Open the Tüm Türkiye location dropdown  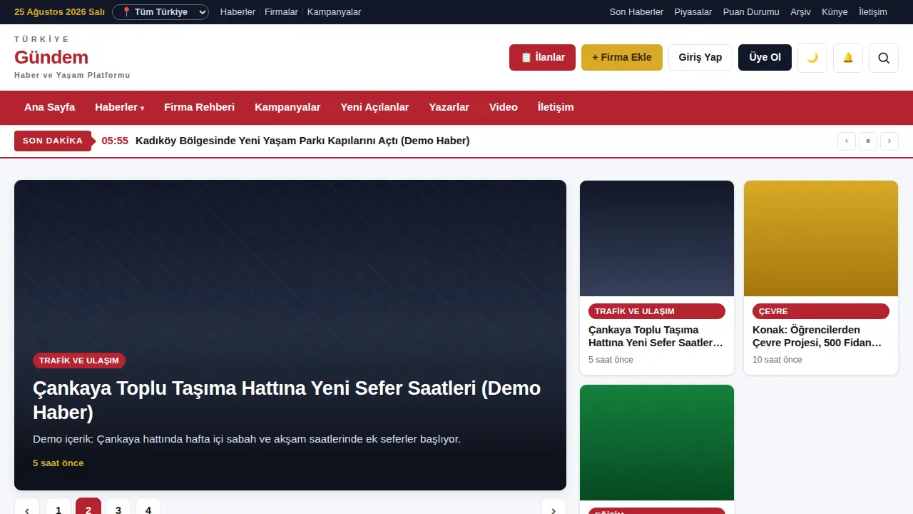(x=160, y=12)
